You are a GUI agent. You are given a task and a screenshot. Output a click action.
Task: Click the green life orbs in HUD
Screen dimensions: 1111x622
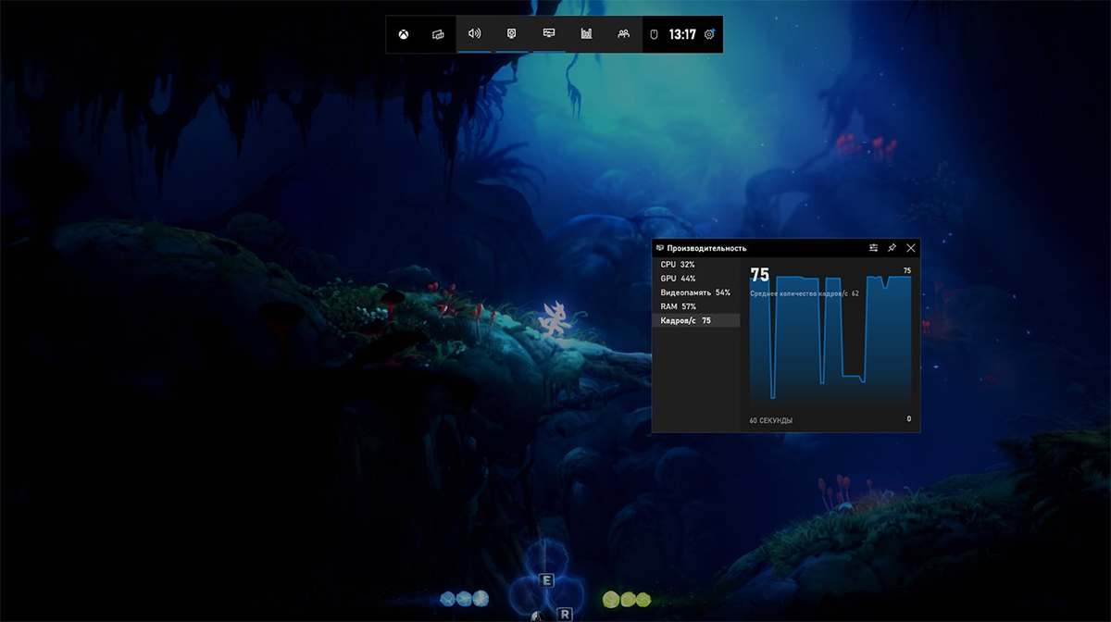point(628,599)
